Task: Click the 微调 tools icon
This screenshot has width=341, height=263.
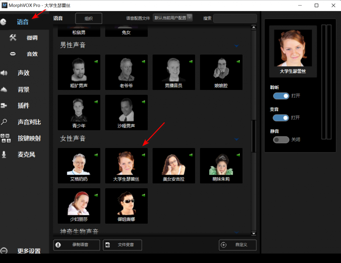Action: tap(13, 38)
